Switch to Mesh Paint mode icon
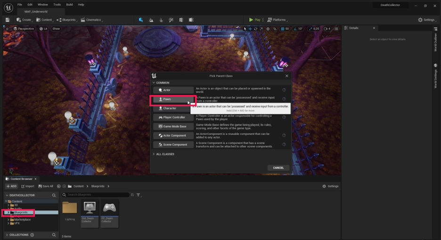This screenshot has width=441, height=240. (x=171, y=20)
